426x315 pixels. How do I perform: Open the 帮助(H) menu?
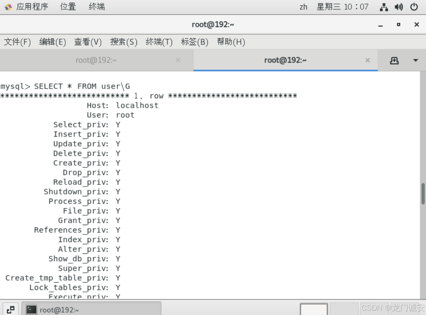(231, 42)
